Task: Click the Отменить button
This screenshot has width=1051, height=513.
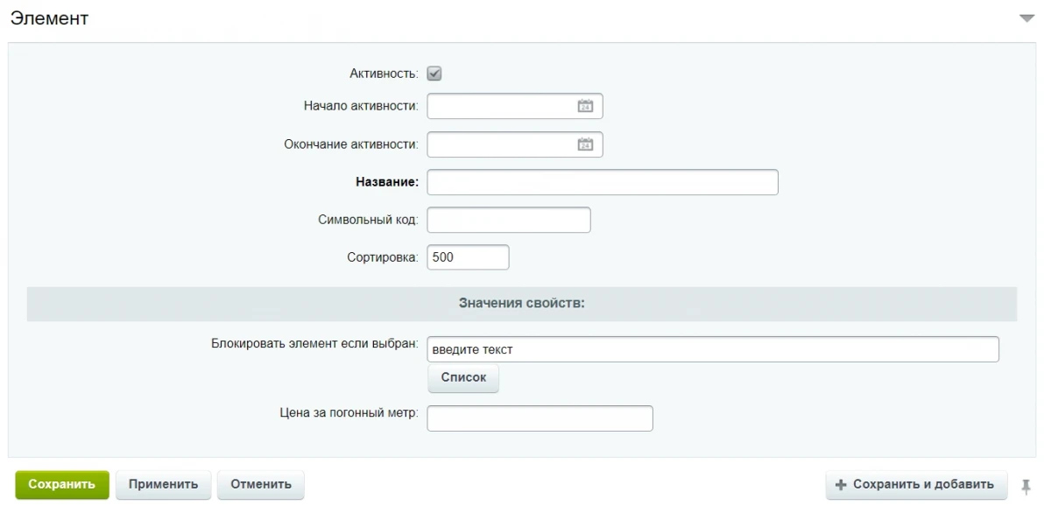Action: [x=261, y=485]
